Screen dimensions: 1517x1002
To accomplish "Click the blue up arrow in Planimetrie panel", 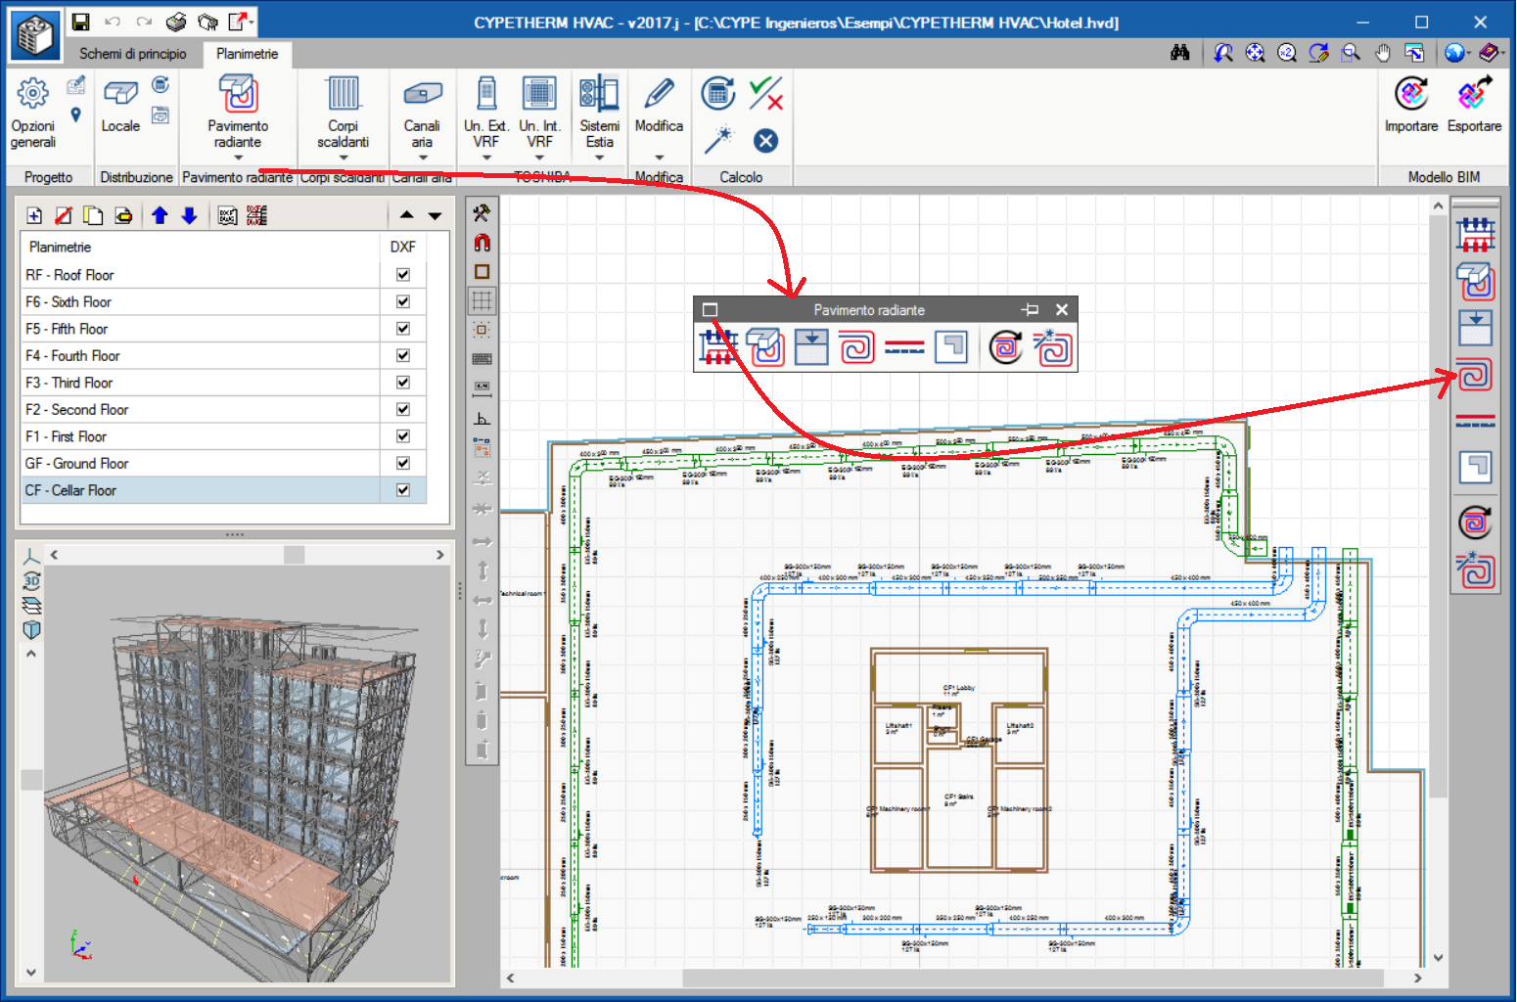I will [x=160, y=215].
